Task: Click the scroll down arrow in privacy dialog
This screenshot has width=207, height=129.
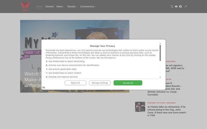Action: tap(160, 77)
